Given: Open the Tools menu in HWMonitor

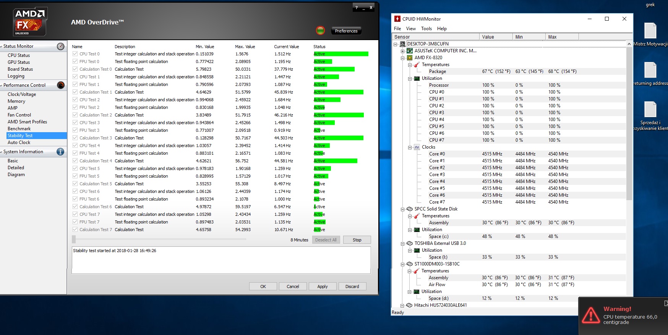Looking at the screenshot, I should point(426,29).
